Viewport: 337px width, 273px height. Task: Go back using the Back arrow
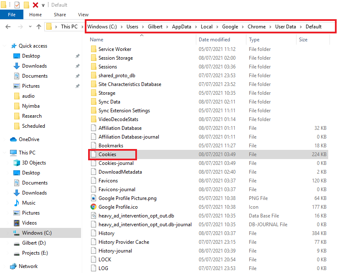point(8,27)
